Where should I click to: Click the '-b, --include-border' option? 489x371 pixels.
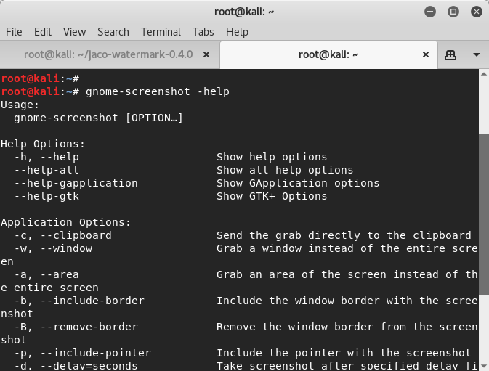[79, 301]
